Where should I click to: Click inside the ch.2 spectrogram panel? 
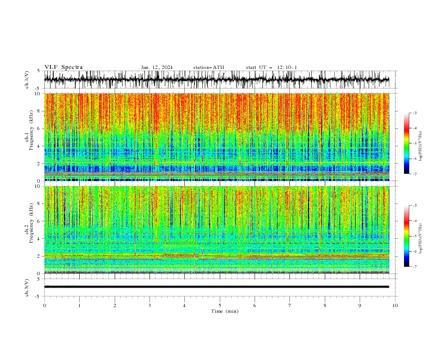[217, 230]
